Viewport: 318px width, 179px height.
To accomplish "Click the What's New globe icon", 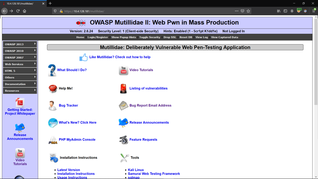I will coord(53,123).
